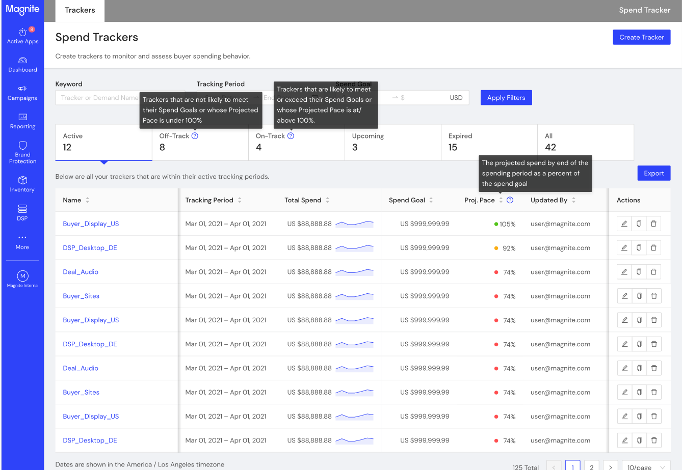Click the red badge on Active Apps

coord(32,29)
